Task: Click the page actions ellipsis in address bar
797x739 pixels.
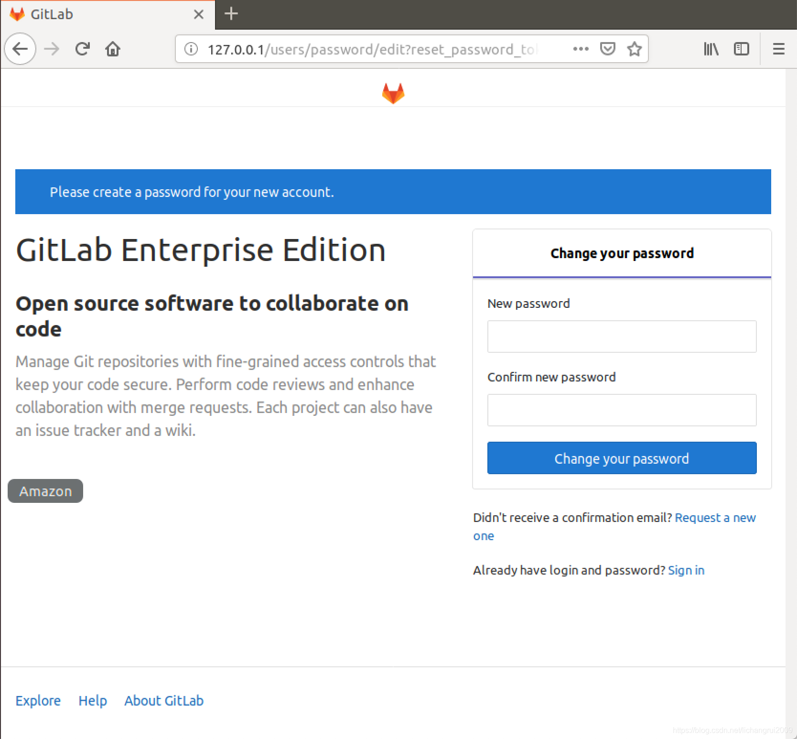Action: 580,48
